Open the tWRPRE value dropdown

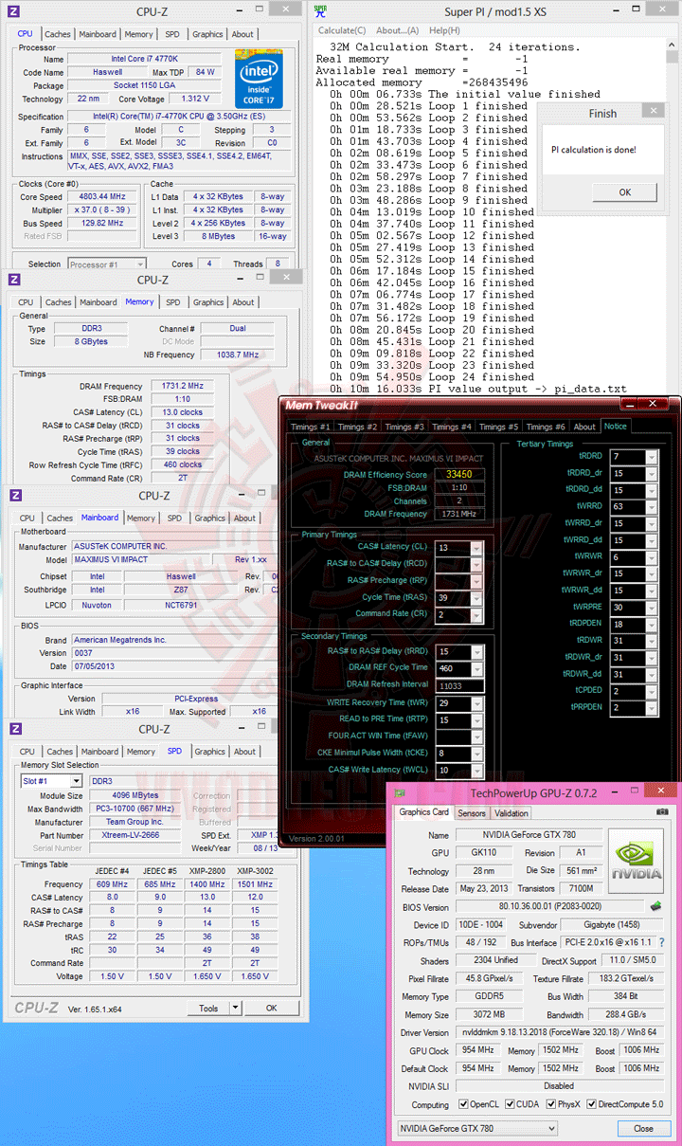651,608
